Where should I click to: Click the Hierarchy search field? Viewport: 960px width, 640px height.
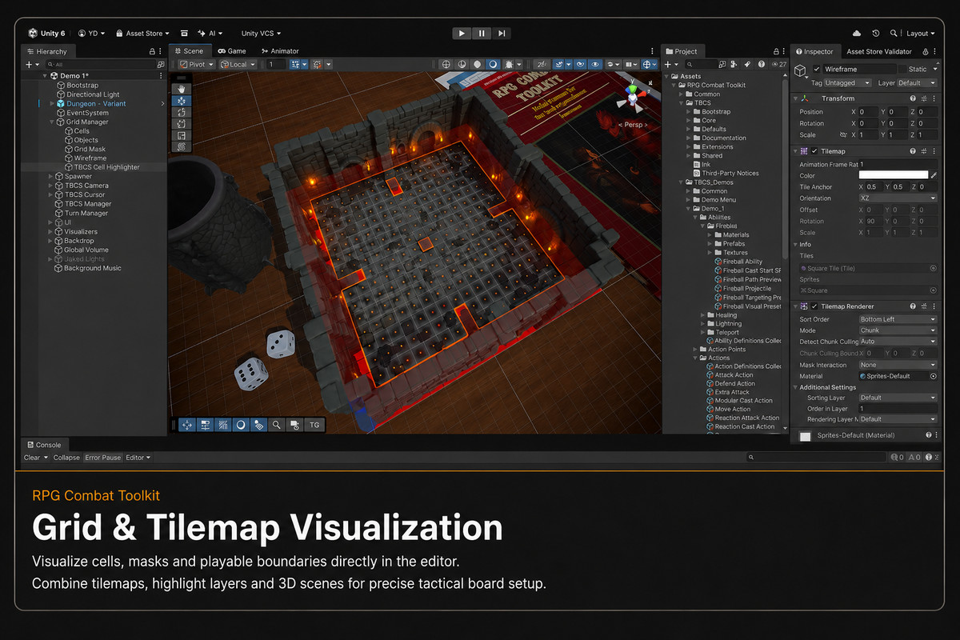tap(101, 64)
